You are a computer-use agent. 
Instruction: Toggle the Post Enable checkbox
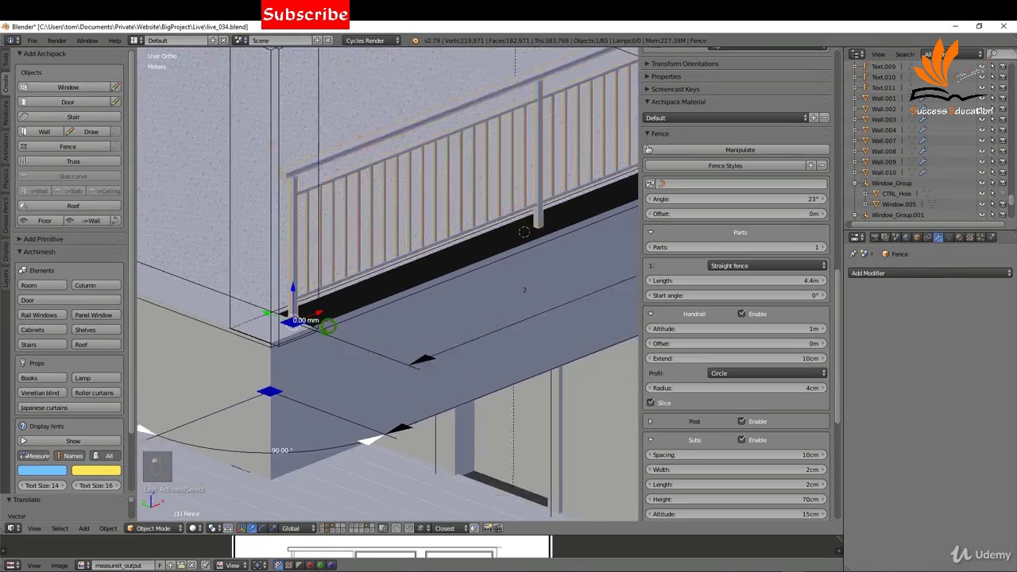click(x=741, y=421)
